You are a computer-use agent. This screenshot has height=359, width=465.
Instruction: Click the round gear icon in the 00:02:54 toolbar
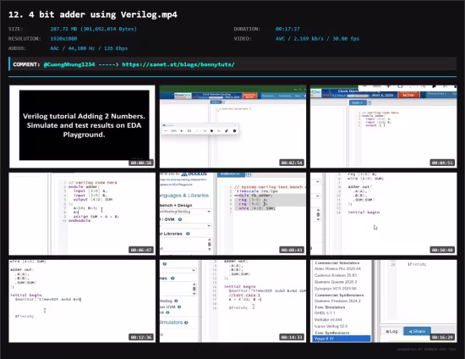pos(234,130)
